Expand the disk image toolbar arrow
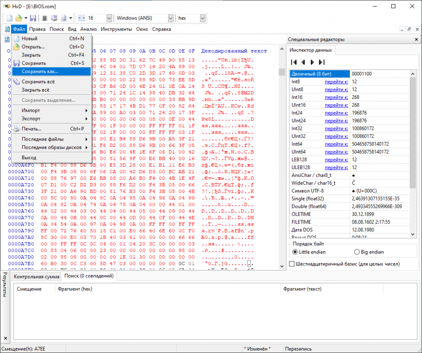This screenshot has width=422, height=353. coord(70,18)
